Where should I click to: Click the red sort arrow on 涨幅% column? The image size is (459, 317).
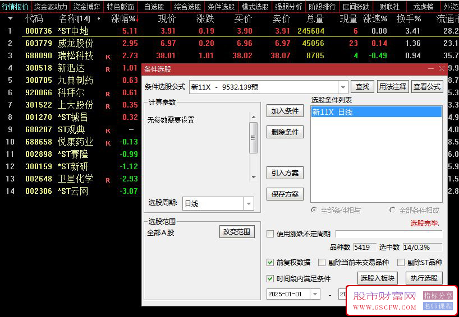click(x=137, y=19)
